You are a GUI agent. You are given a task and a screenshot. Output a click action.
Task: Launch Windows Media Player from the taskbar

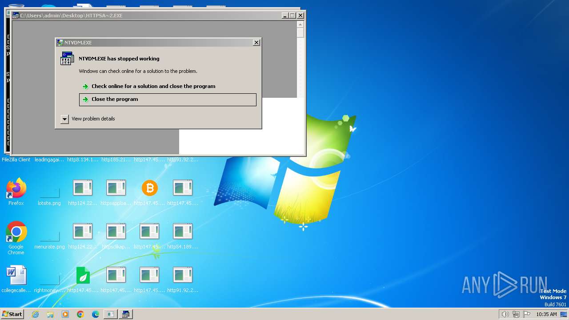(65, 314)
